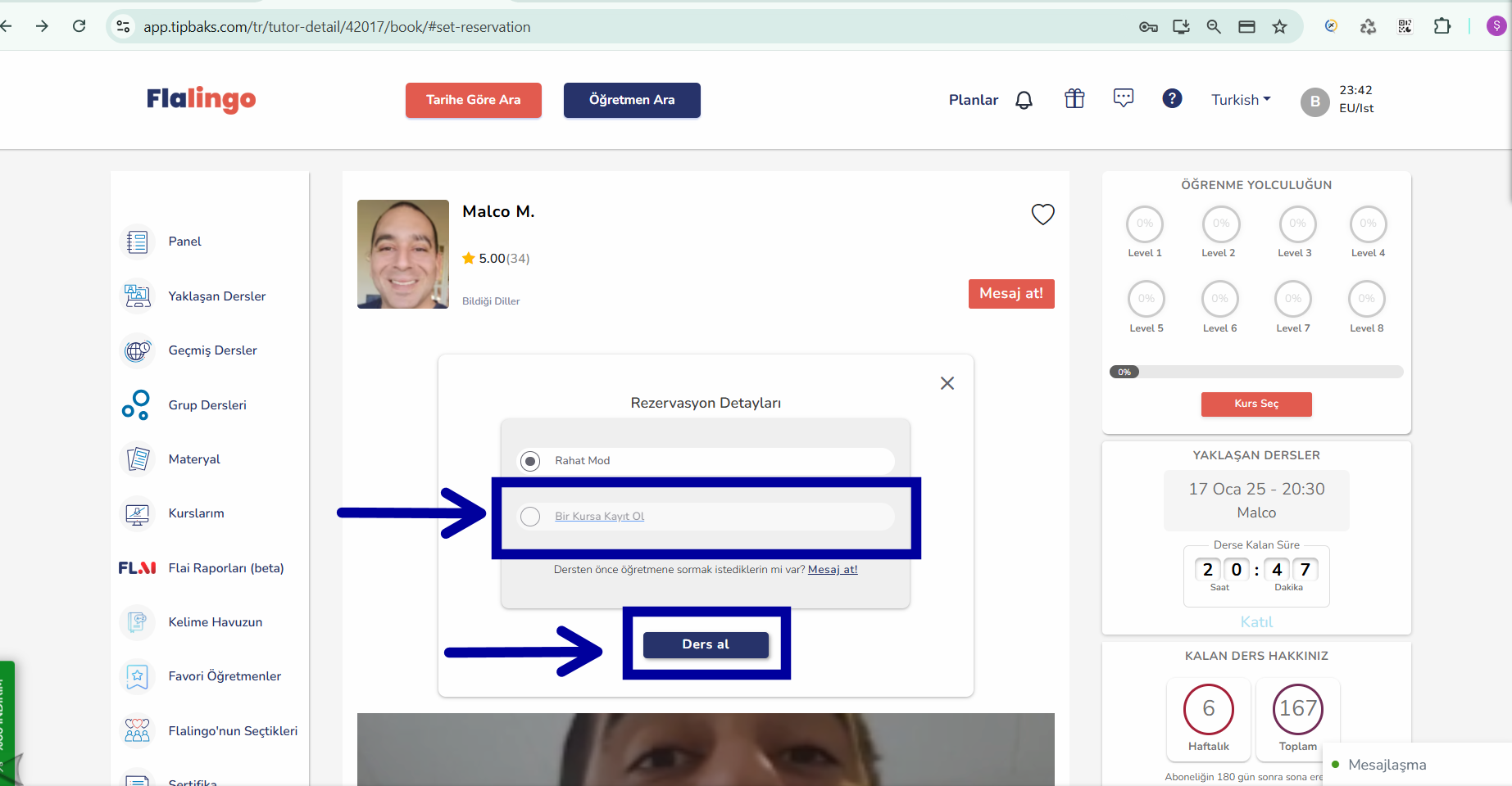Open Favori Öğretmenler menu item
Image resolution: width=1512 pixels, height=786 pixels.
(x=225, y=676)
